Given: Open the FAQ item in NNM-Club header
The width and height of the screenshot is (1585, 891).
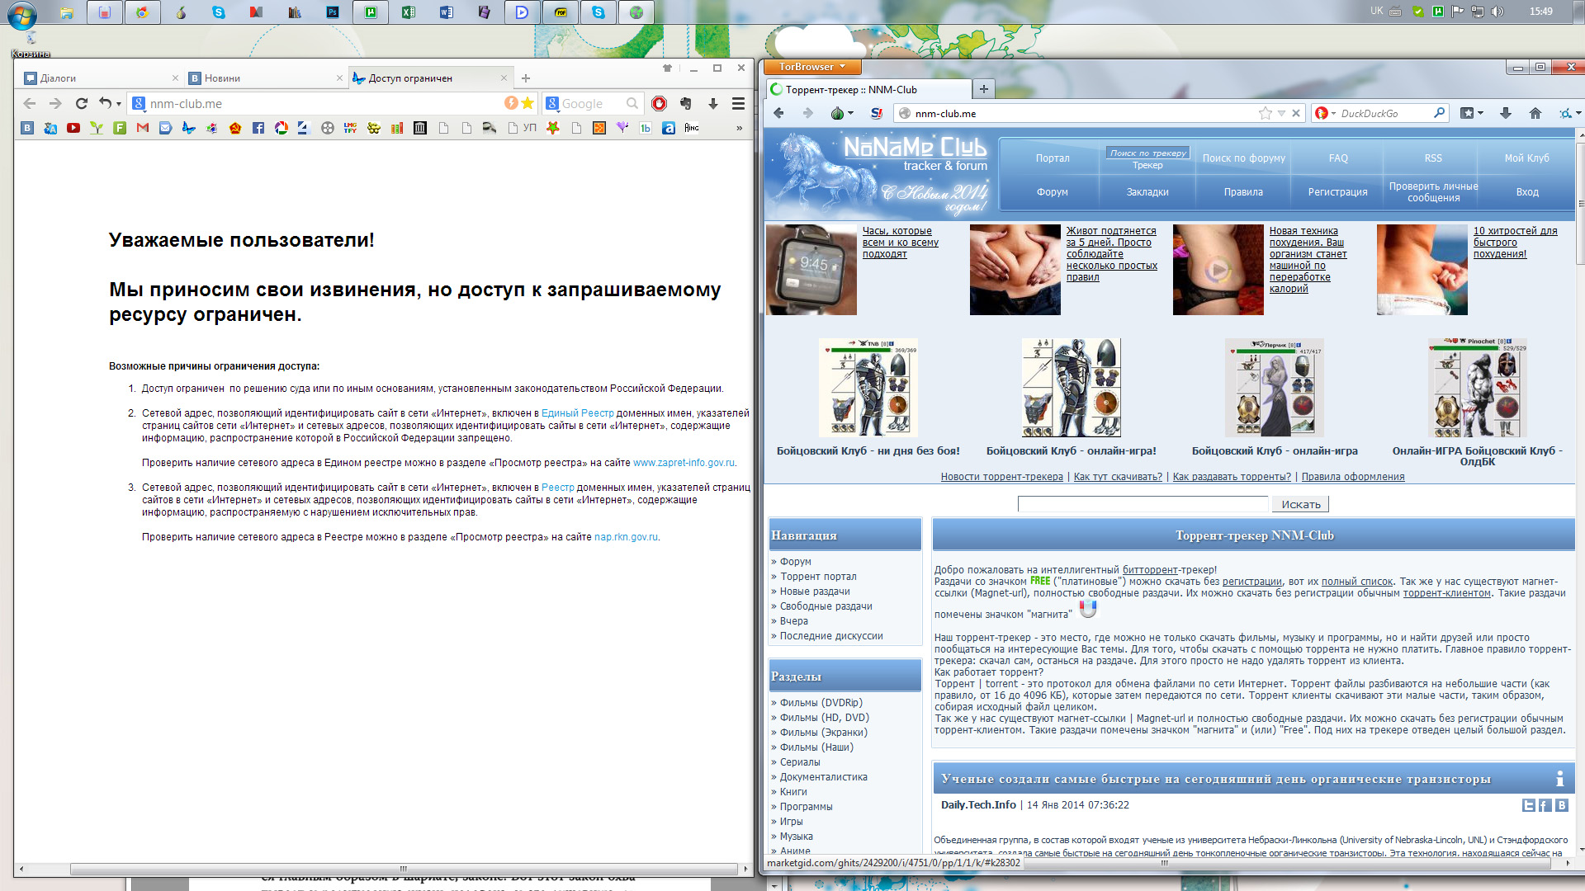Looking at the screenshot, I should click(1338, 158).
